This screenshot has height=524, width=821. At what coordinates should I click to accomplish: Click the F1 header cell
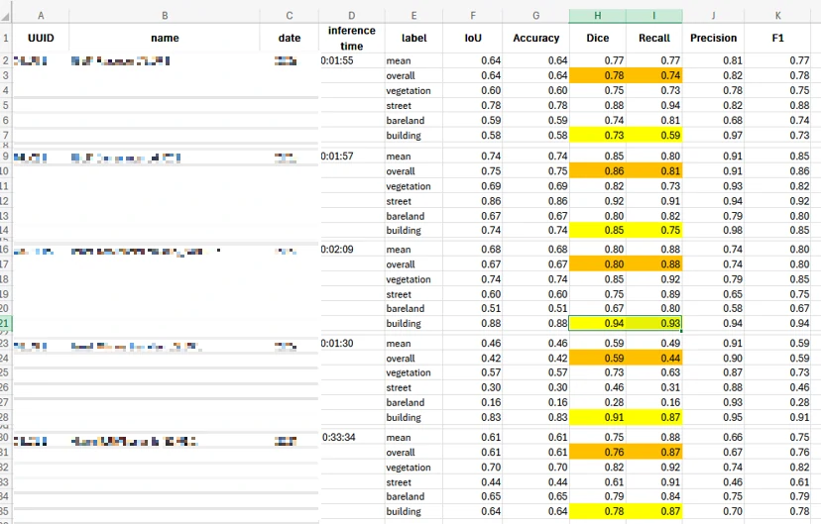click(778, 38)
